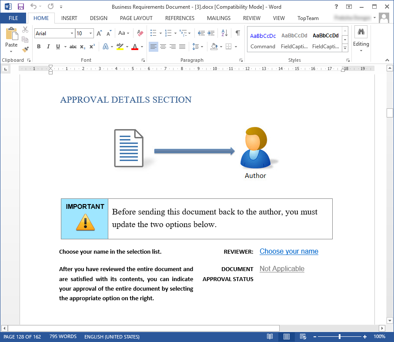Viewport: 394px width, 342px height.
Task: Open the FILE tab
Action: coord(13,18)
